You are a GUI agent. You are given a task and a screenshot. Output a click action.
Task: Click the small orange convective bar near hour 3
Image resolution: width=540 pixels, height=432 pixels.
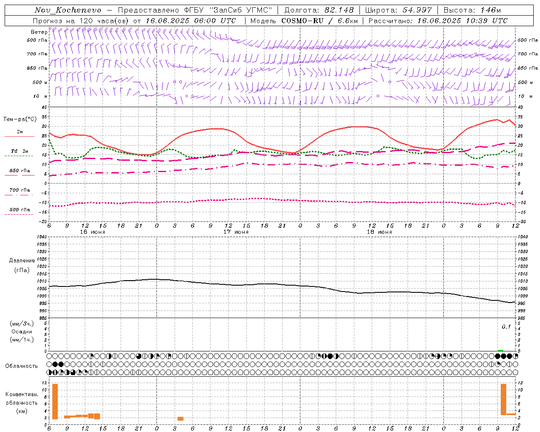[181, 418]
